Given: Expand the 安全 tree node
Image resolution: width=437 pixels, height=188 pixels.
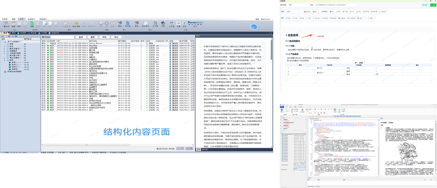Looking at the screenshot, I should click(x=4, y=46).
